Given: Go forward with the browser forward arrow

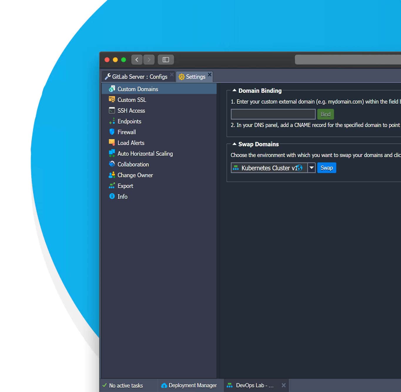Looking at the screenshot, I should click(149, 60).
